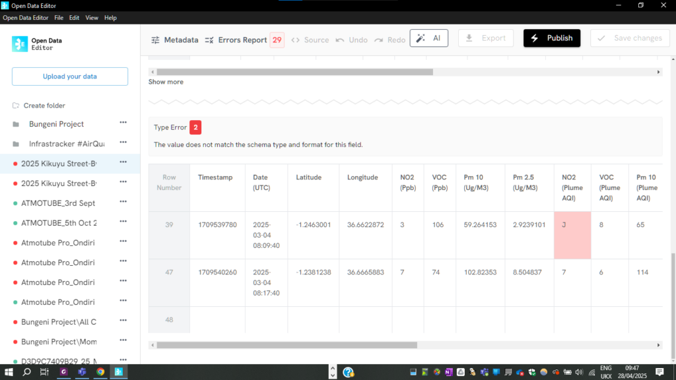
Task: Select D3D9C7409B29 file in sidebar
Action: click(59, 361)
